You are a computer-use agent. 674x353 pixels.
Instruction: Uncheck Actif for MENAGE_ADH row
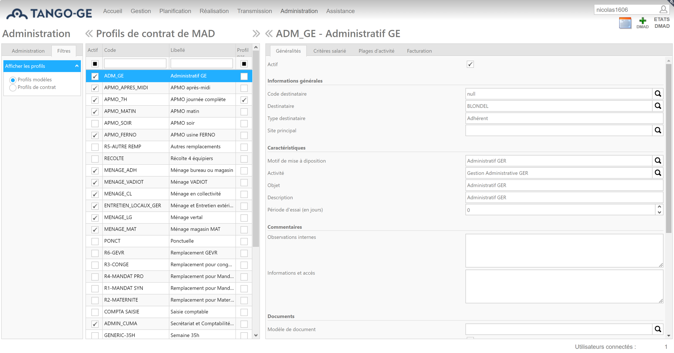(95, 171)
